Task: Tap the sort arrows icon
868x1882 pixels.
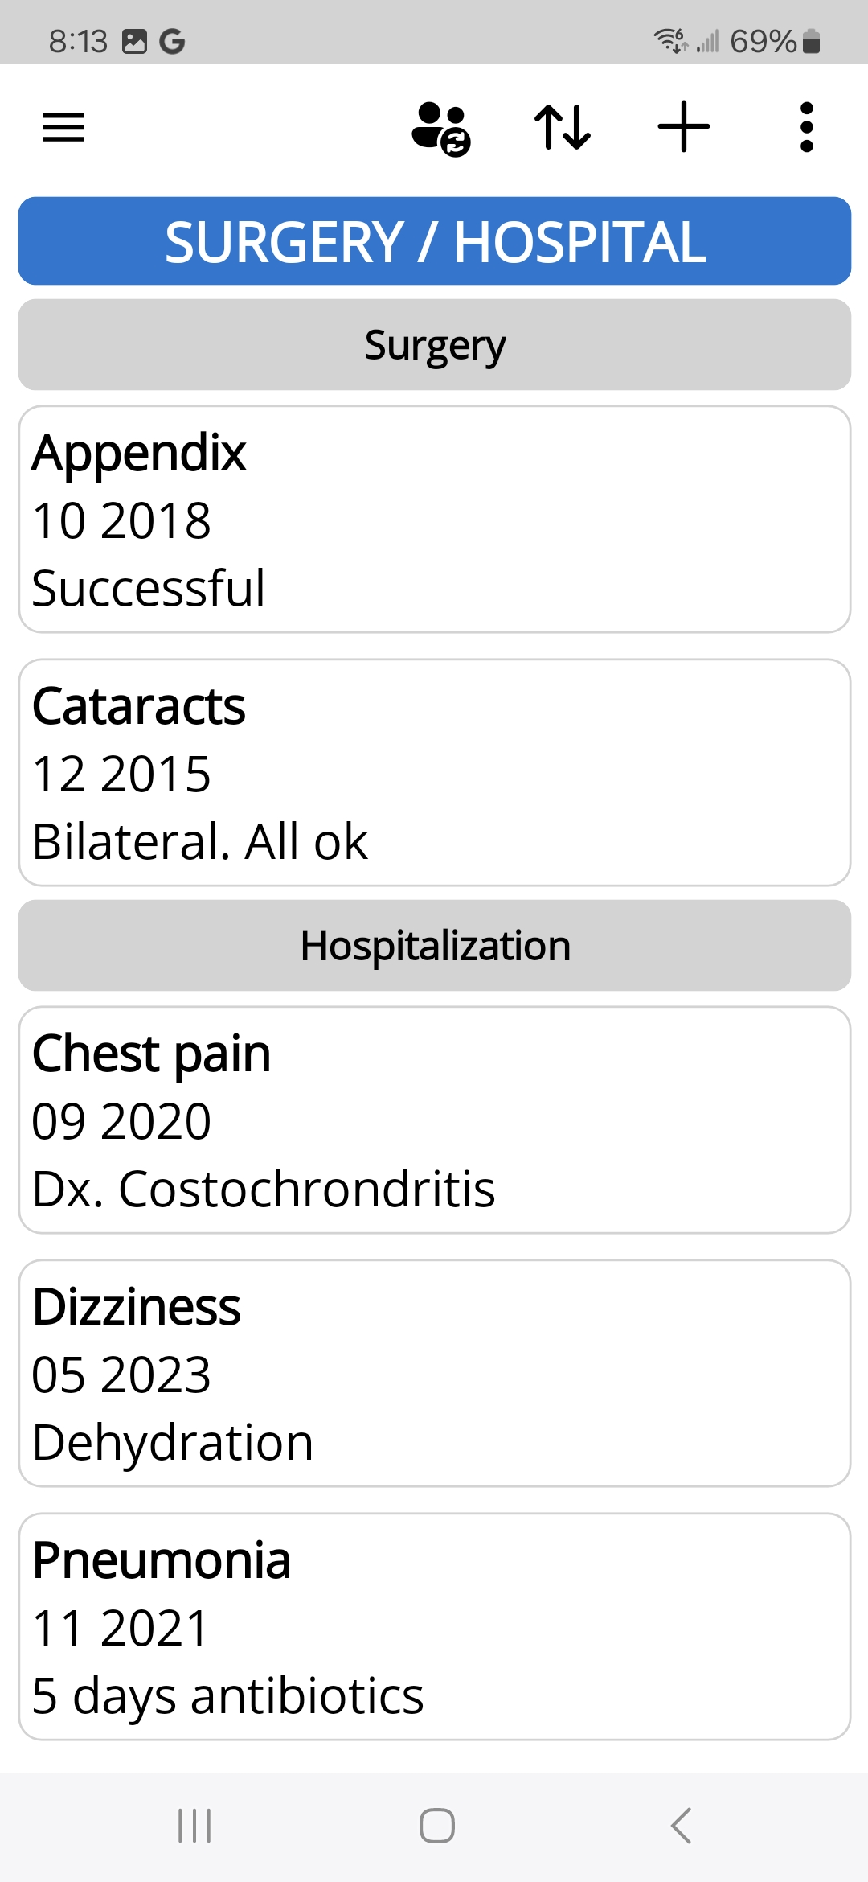Action: coord(563,127)
